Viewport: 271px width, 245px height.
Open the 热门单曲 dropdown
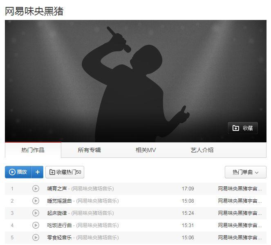pos(245,172)
